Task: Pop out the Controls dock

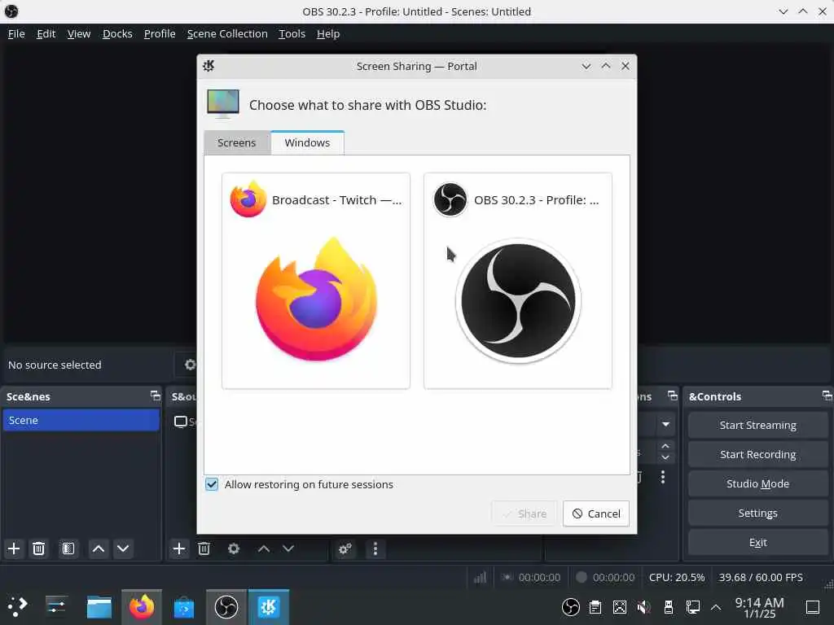Action: point(827,396)
